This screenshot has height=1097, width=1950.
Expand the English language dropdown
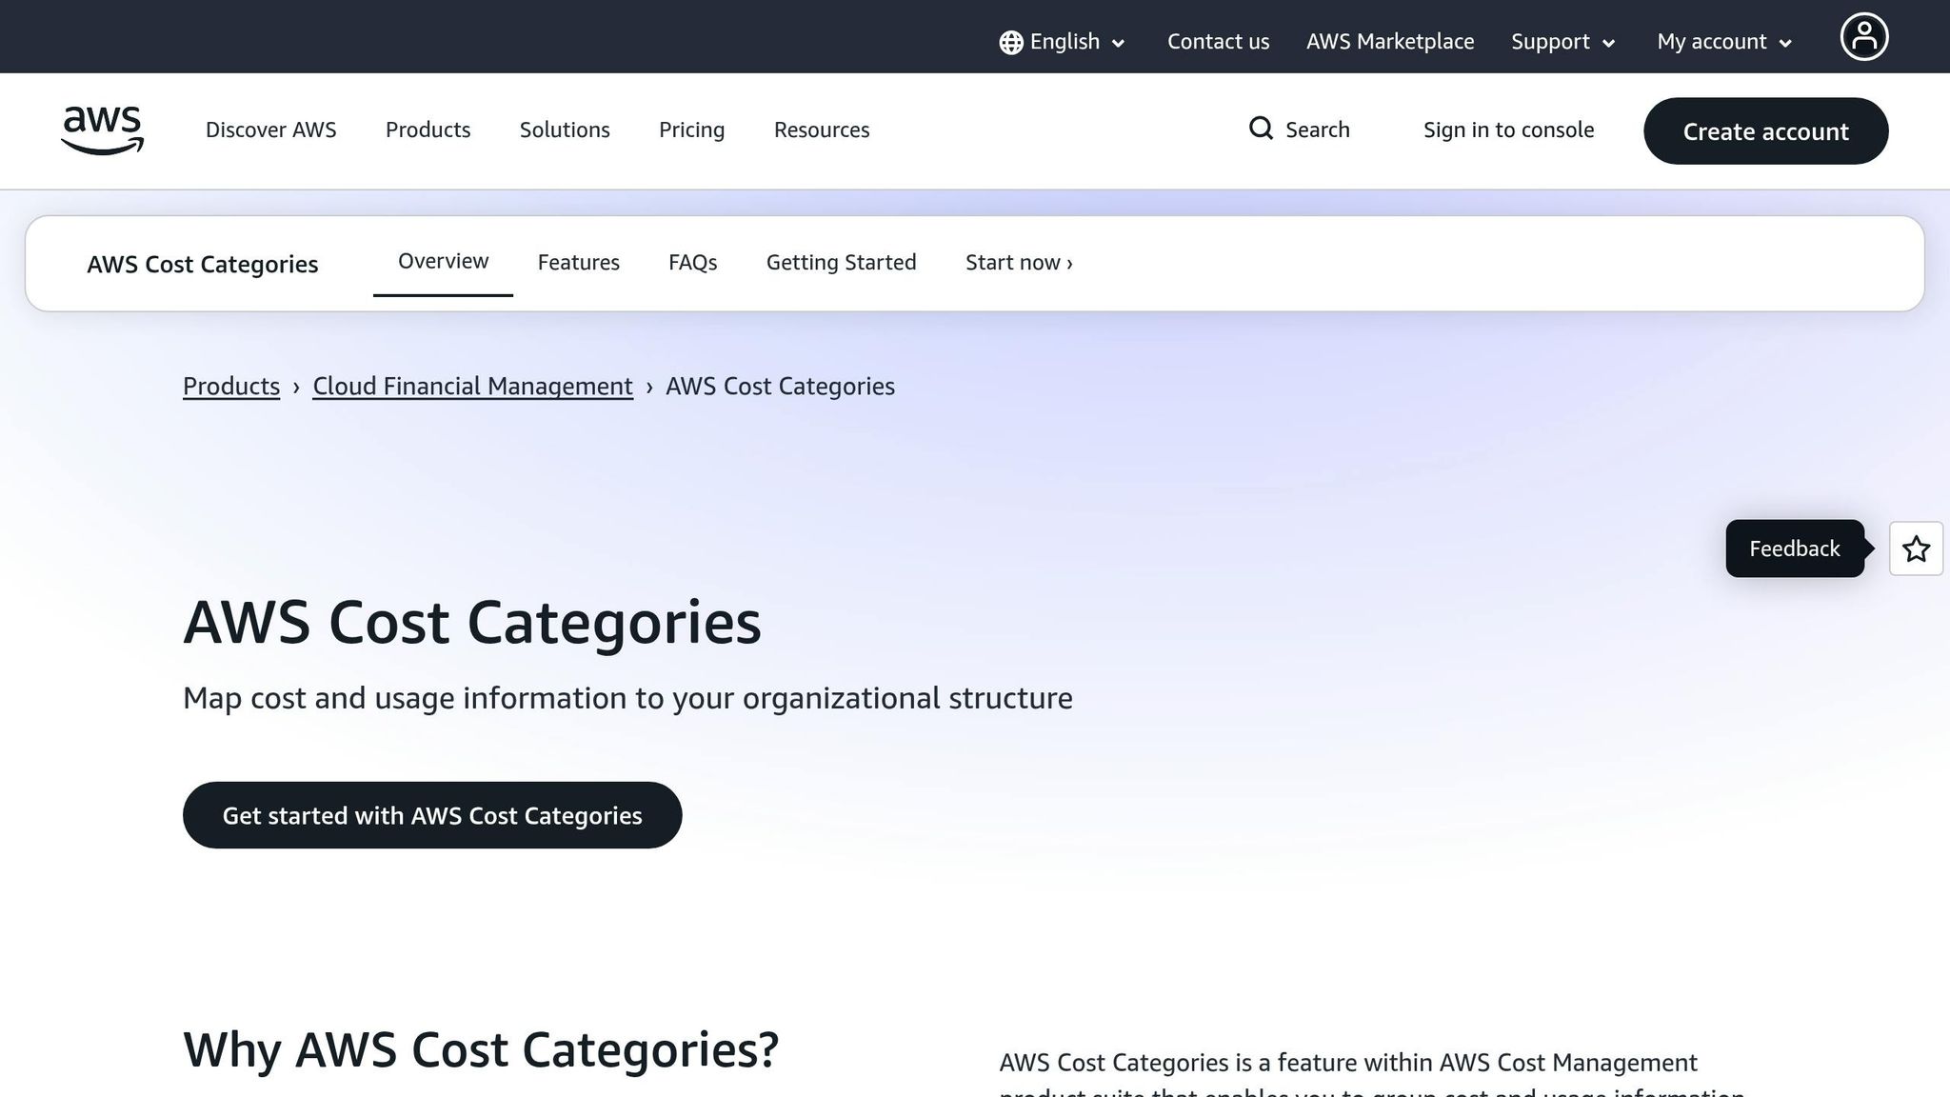(1064, 42)
